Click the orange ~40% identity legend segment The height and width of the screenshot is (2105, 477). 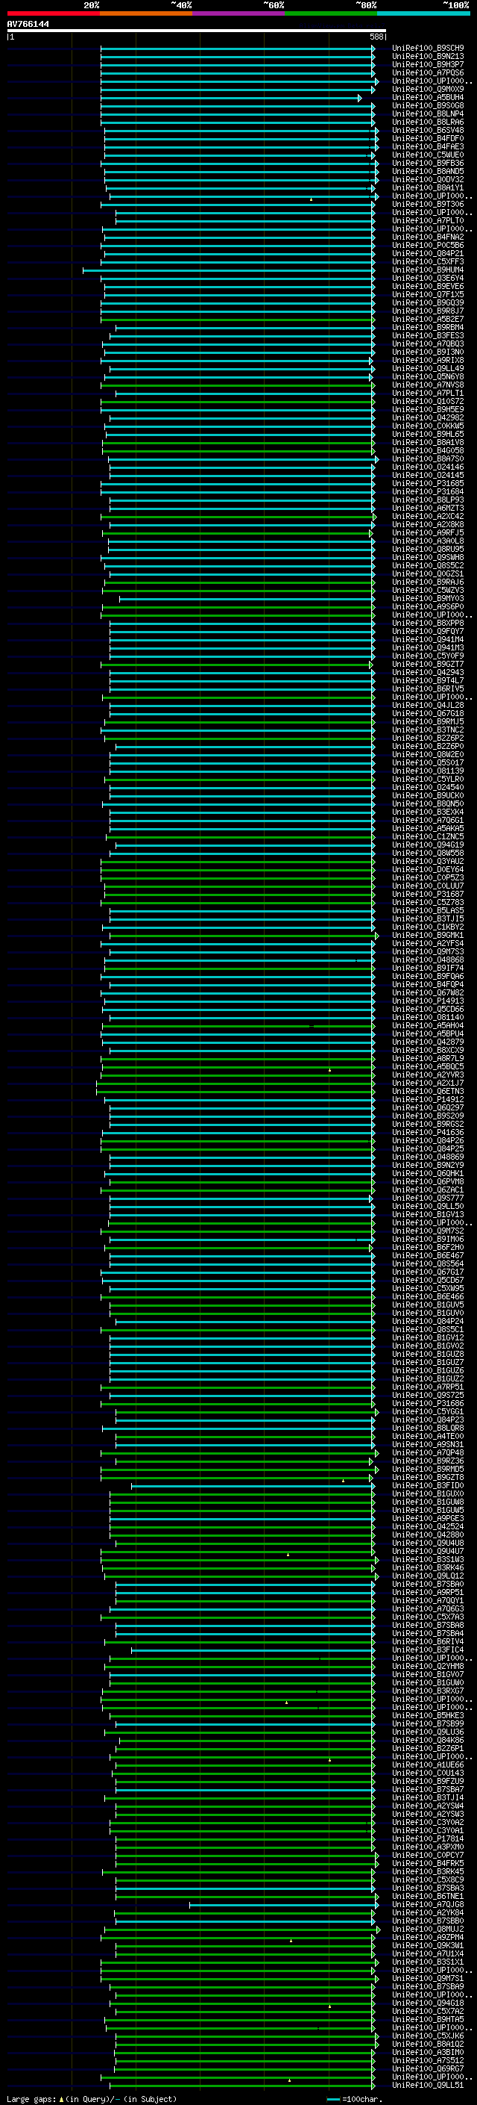coord(146,13)
